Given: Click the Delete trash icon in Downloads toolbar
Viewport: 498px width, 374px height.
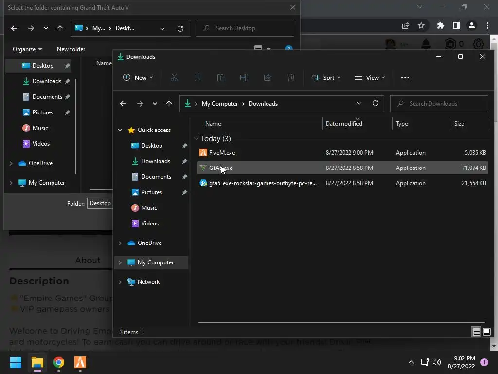Looking at the screenshot, I should (x=291, y=77).
